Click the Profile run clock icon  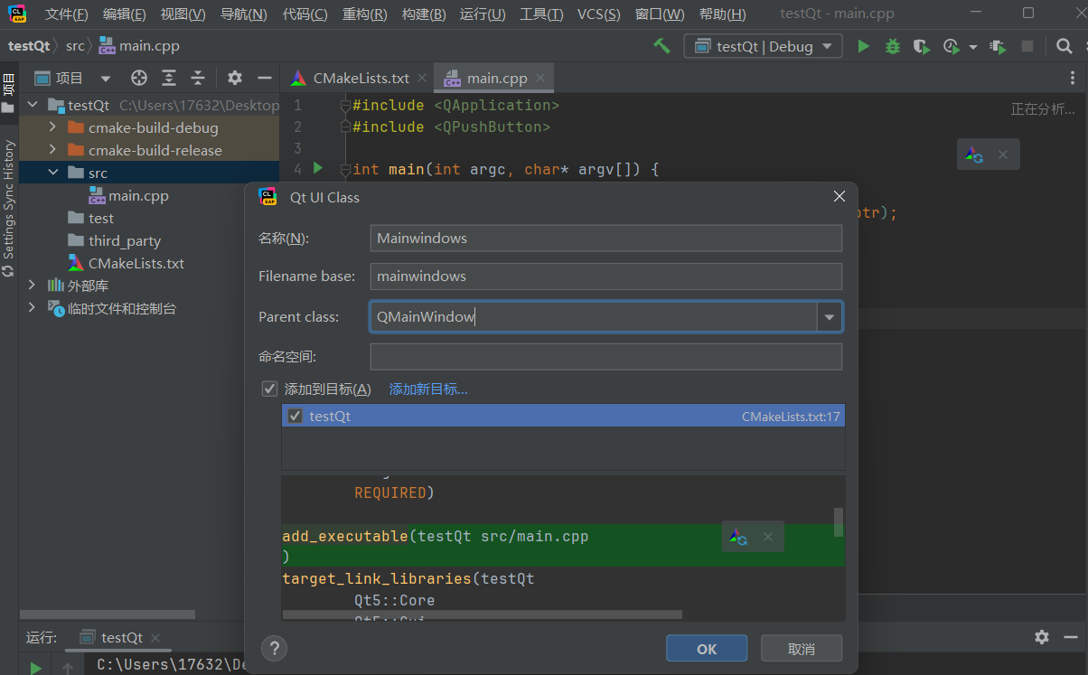click(x=951, y=46)
